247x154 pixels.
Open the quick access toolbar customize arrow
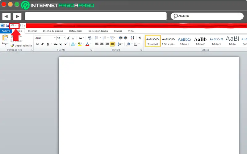click(x=24, y=26)
